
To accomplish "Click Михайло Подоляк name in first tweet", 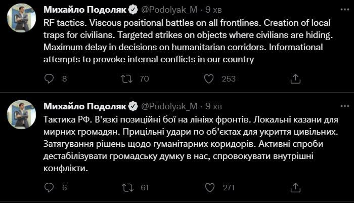I will [x=85, y=10].
